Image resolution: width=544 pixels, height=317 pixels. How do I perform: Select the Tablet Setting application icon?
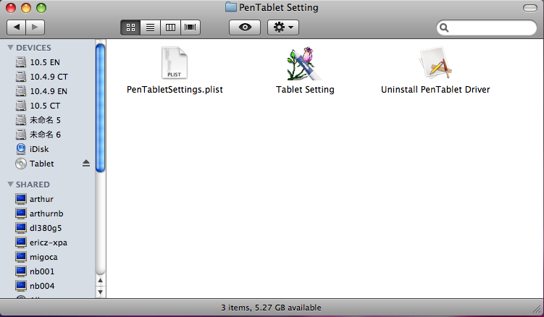[x=305, y=64]
